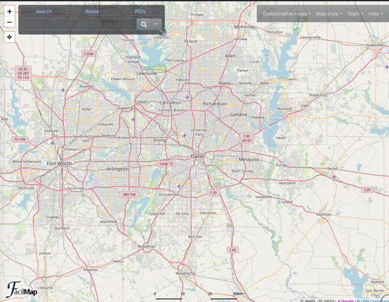
Task: Click the McKinney city label
Action: point(244,27)
